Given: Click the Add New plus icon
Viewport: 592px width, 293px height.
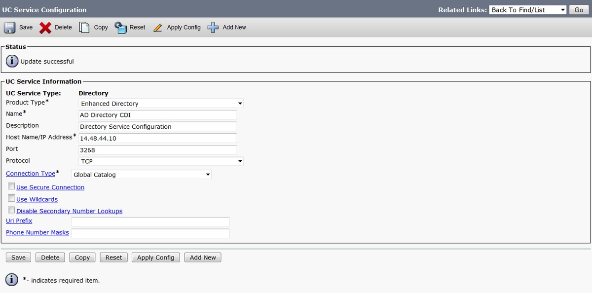Looking at the screenshot, I should click(x=213, y=27).
